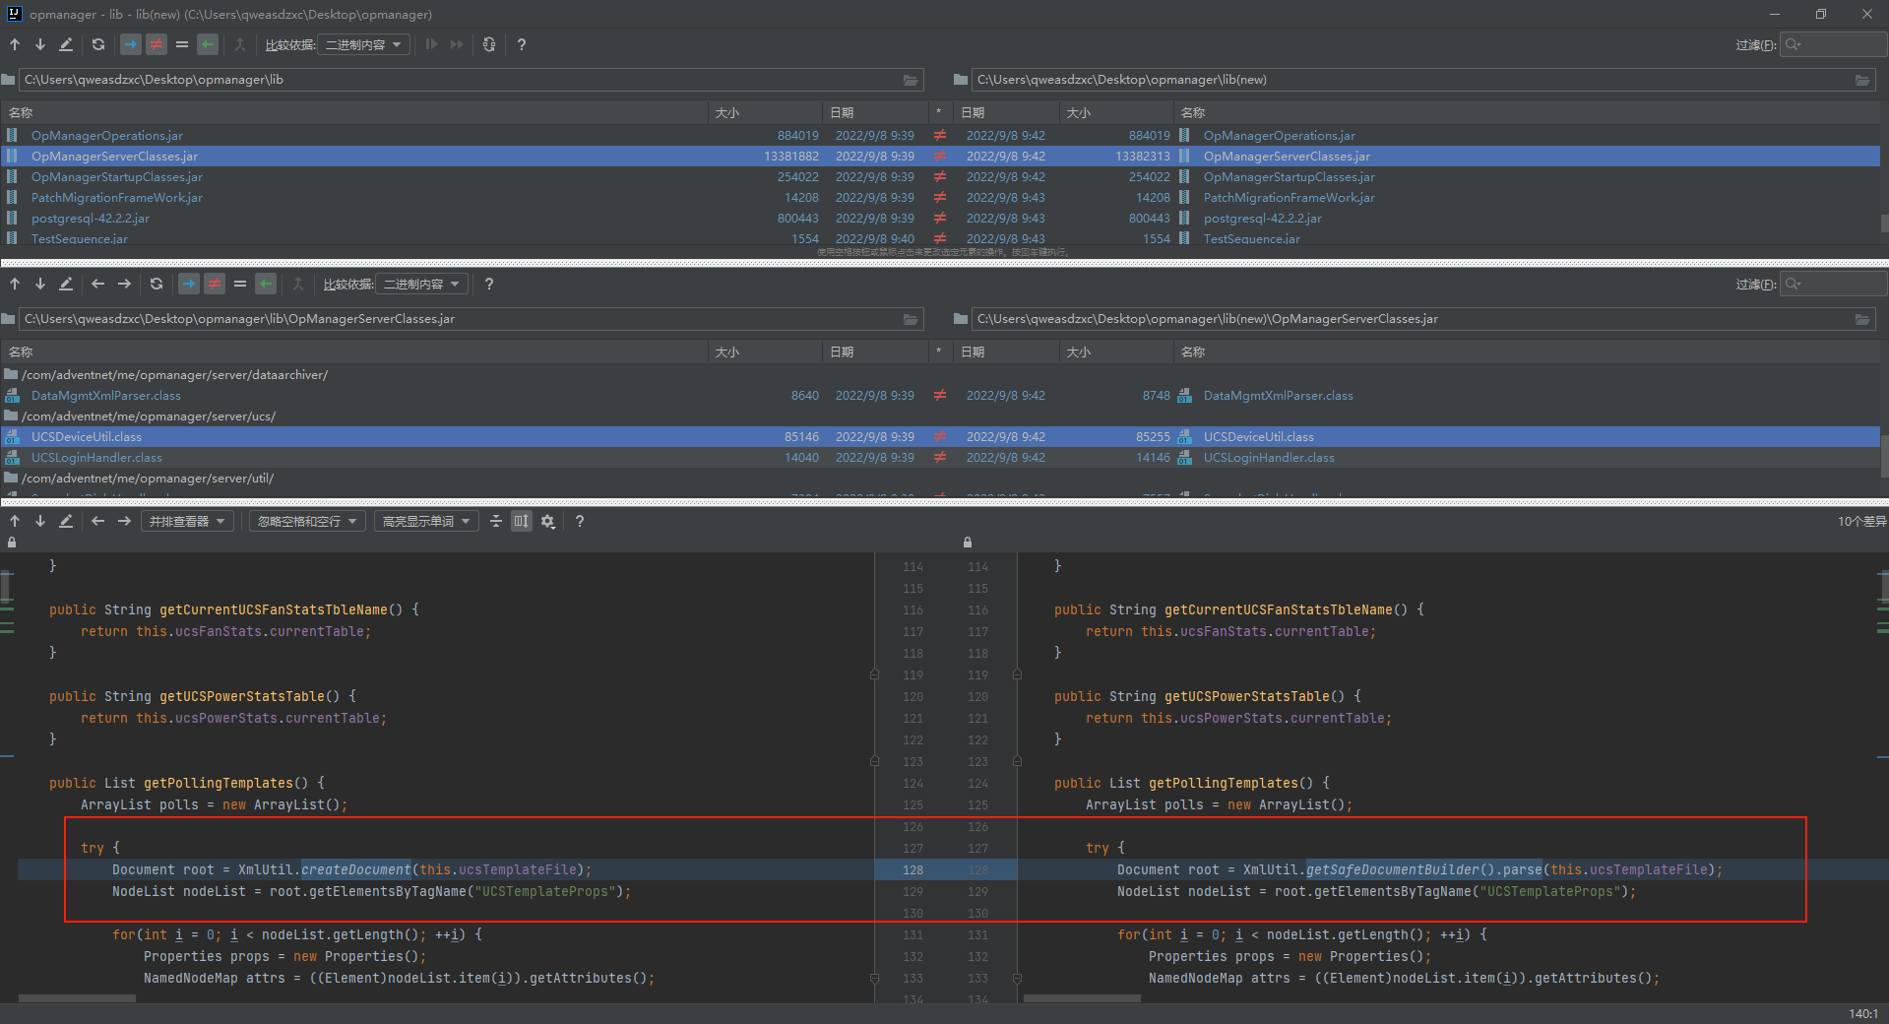
Task: Click the circular sync arrows icon in top toolbar
Action: [489, 44]
